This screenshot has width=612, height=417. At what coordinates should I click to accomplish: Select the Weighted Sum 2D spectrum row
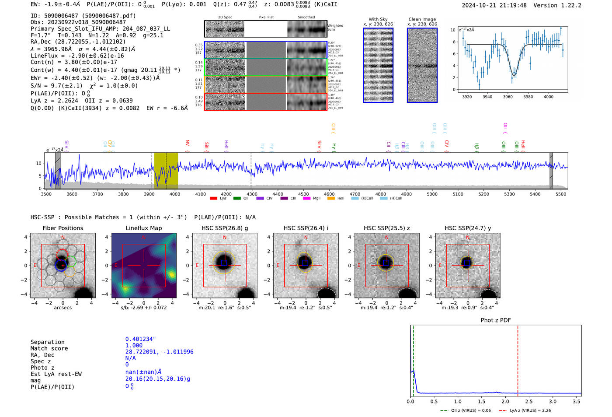[266, 29]
